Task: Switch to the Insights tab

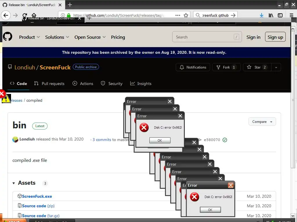Action: click(141, 84)
